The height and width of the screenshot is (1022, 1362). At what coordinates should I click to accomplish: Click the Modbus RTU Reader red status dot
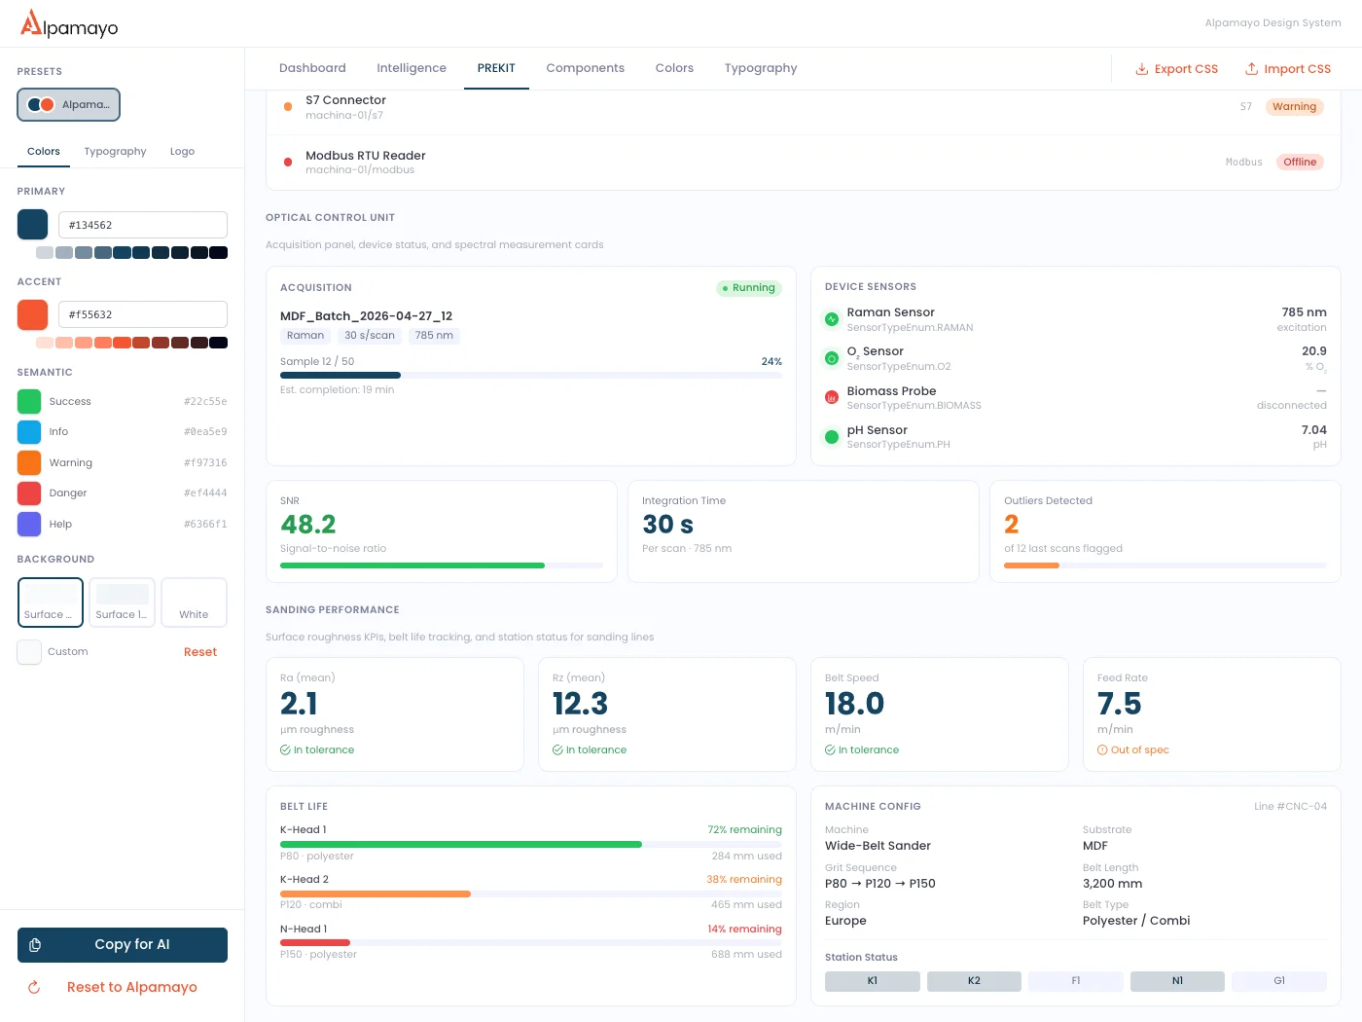point(288,163)
